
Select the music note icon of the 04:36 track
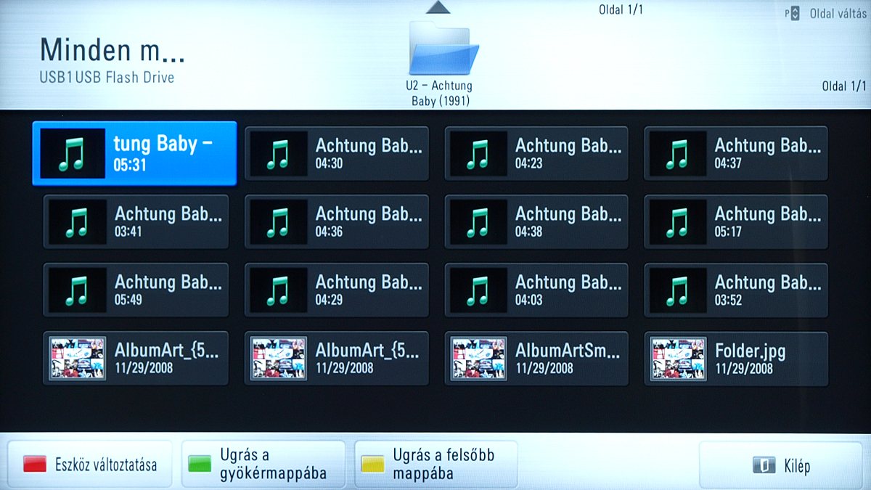click(277, 222)
